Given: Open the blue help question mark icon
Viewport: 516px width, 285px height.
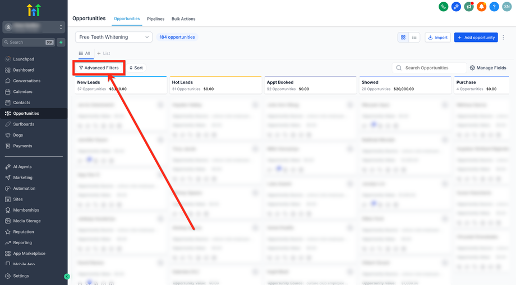Looking at the screenshot, I should click(x=494, y=7).
